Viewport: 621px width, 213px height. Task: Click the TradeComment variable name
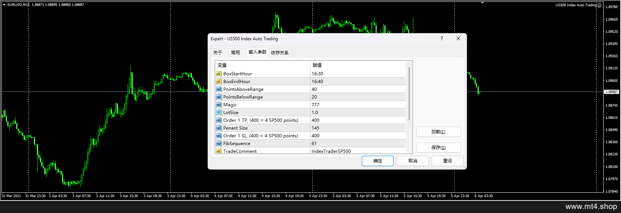240,151
